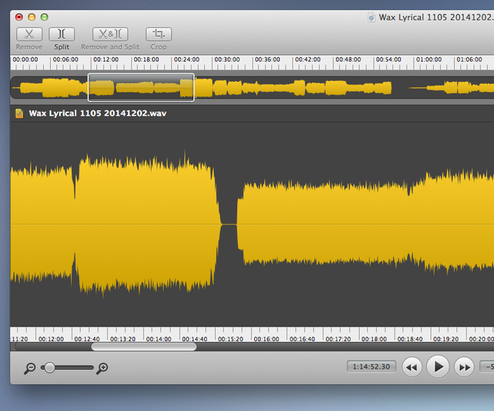Choose the Crop tool icon
The width and height of the screenshot is (494, 411).
[x=158, y=34]
